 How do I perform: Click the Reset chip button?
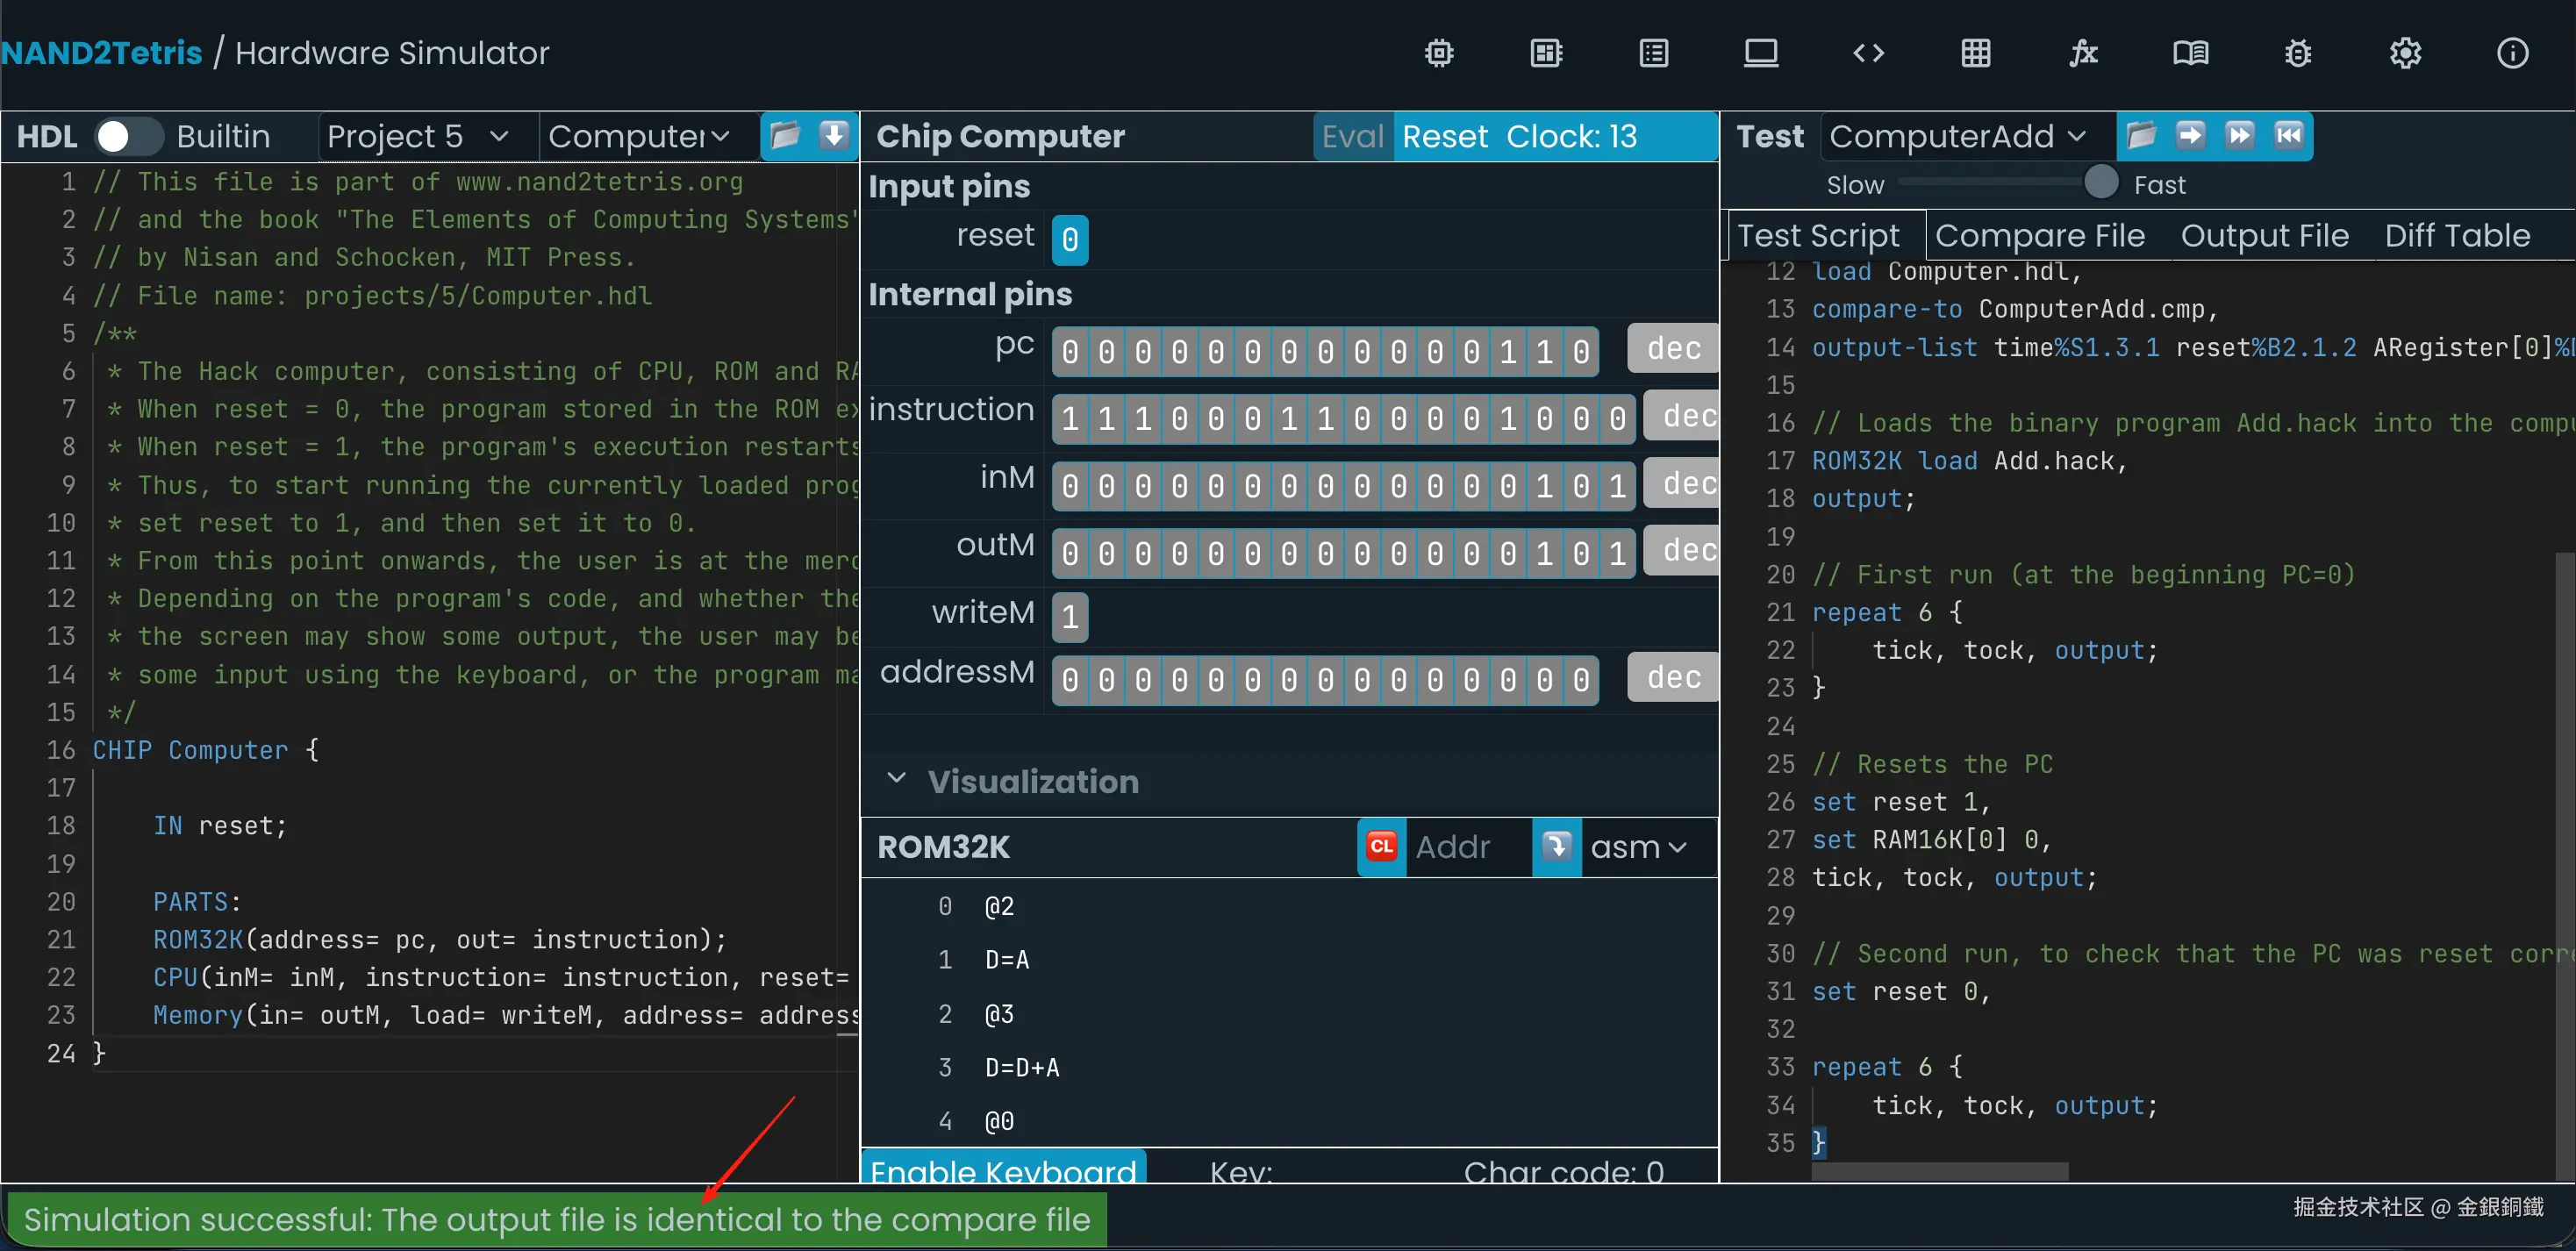click(x=1444, y=136)
